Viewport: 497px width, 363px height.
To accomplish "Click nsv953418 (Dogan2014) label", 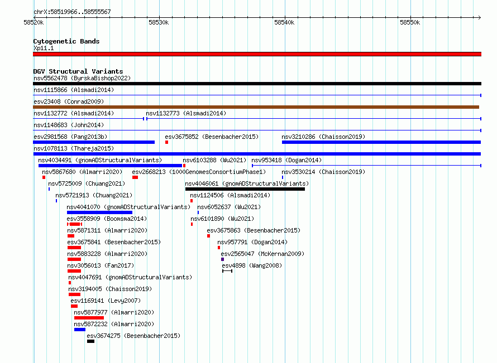I will tap(286, 160).
